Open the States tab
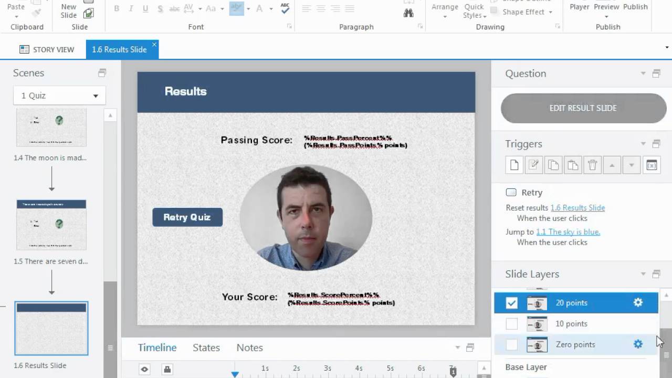 [206, 348]
